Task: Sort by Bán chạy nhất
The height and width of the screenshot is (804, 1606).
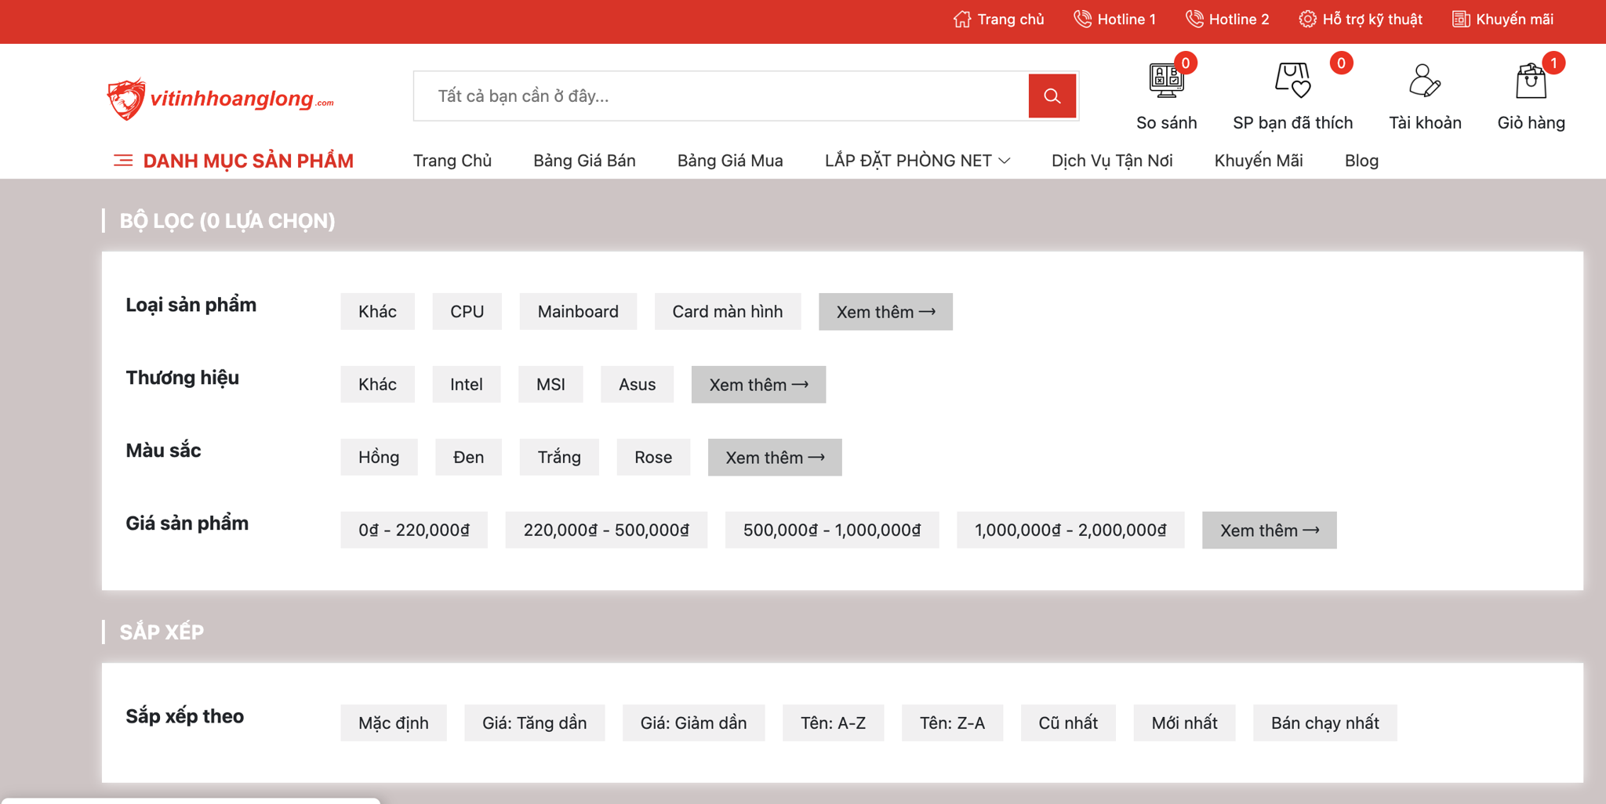Action: tap(1324, 723)
